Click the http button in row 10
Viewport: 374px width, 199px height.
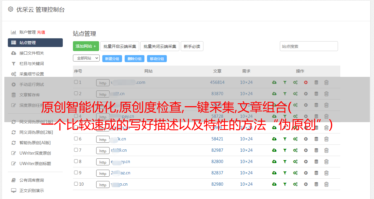click(x=103, y=184)
